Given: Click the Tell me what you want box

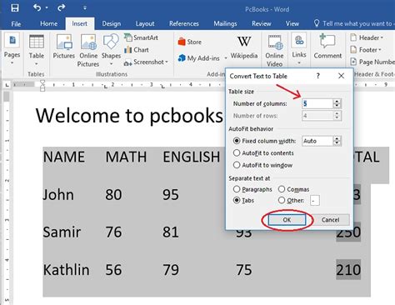Looking at the screenshot, I should click(x=353, y=24).
